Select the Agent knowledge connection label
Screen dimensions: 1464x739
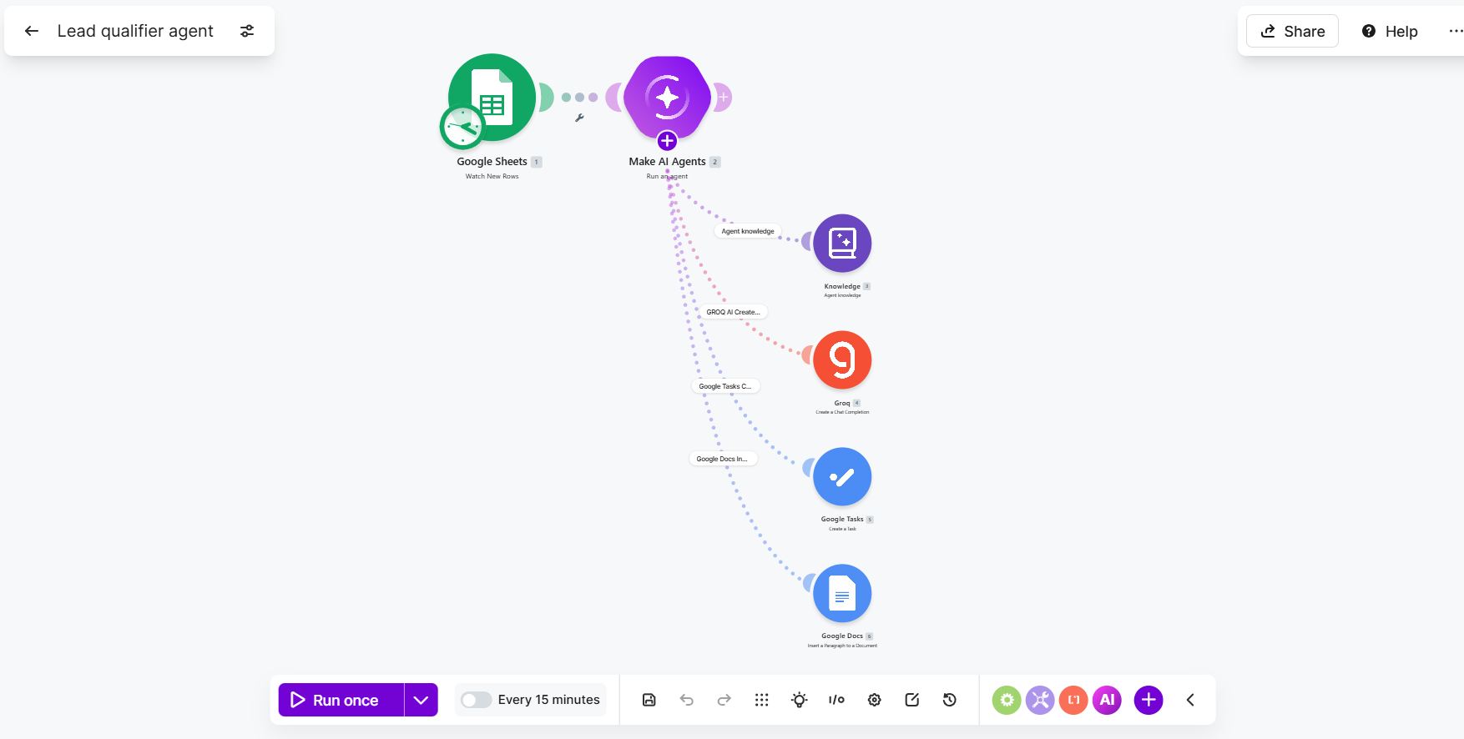coord(748,231)
